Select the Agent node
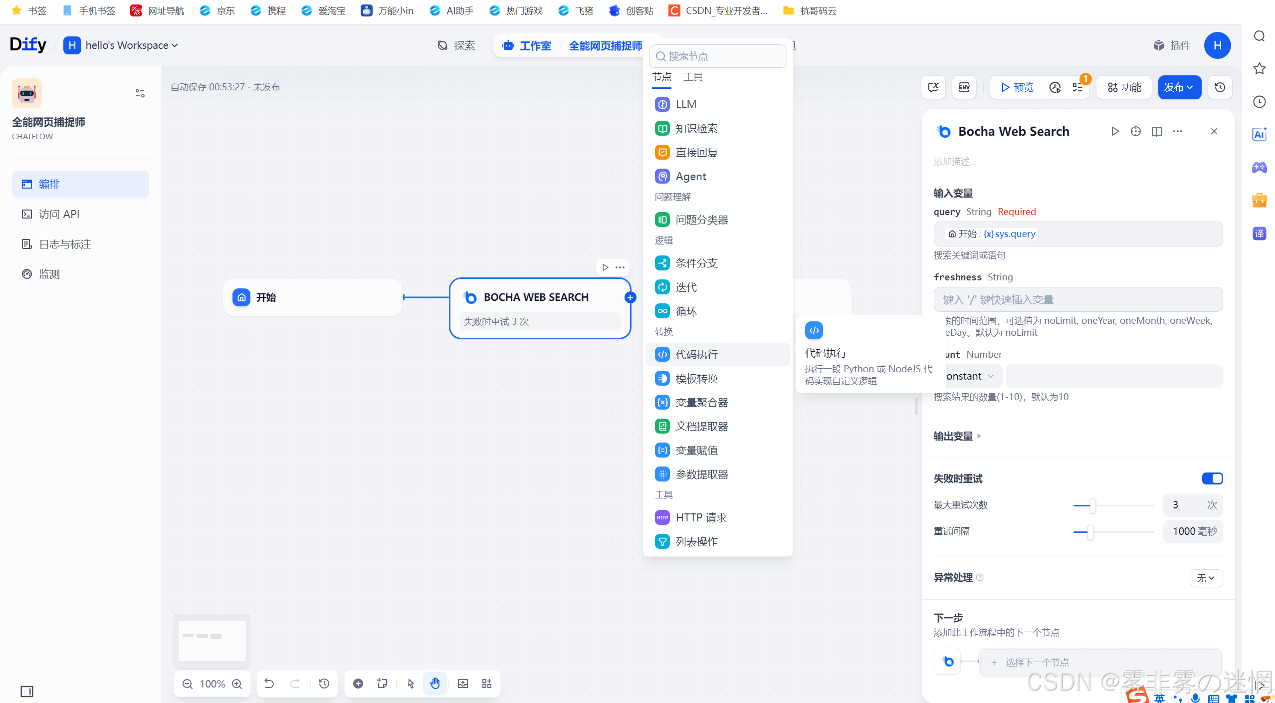This screenshot has height=703, width=1275. coord(717,176)
